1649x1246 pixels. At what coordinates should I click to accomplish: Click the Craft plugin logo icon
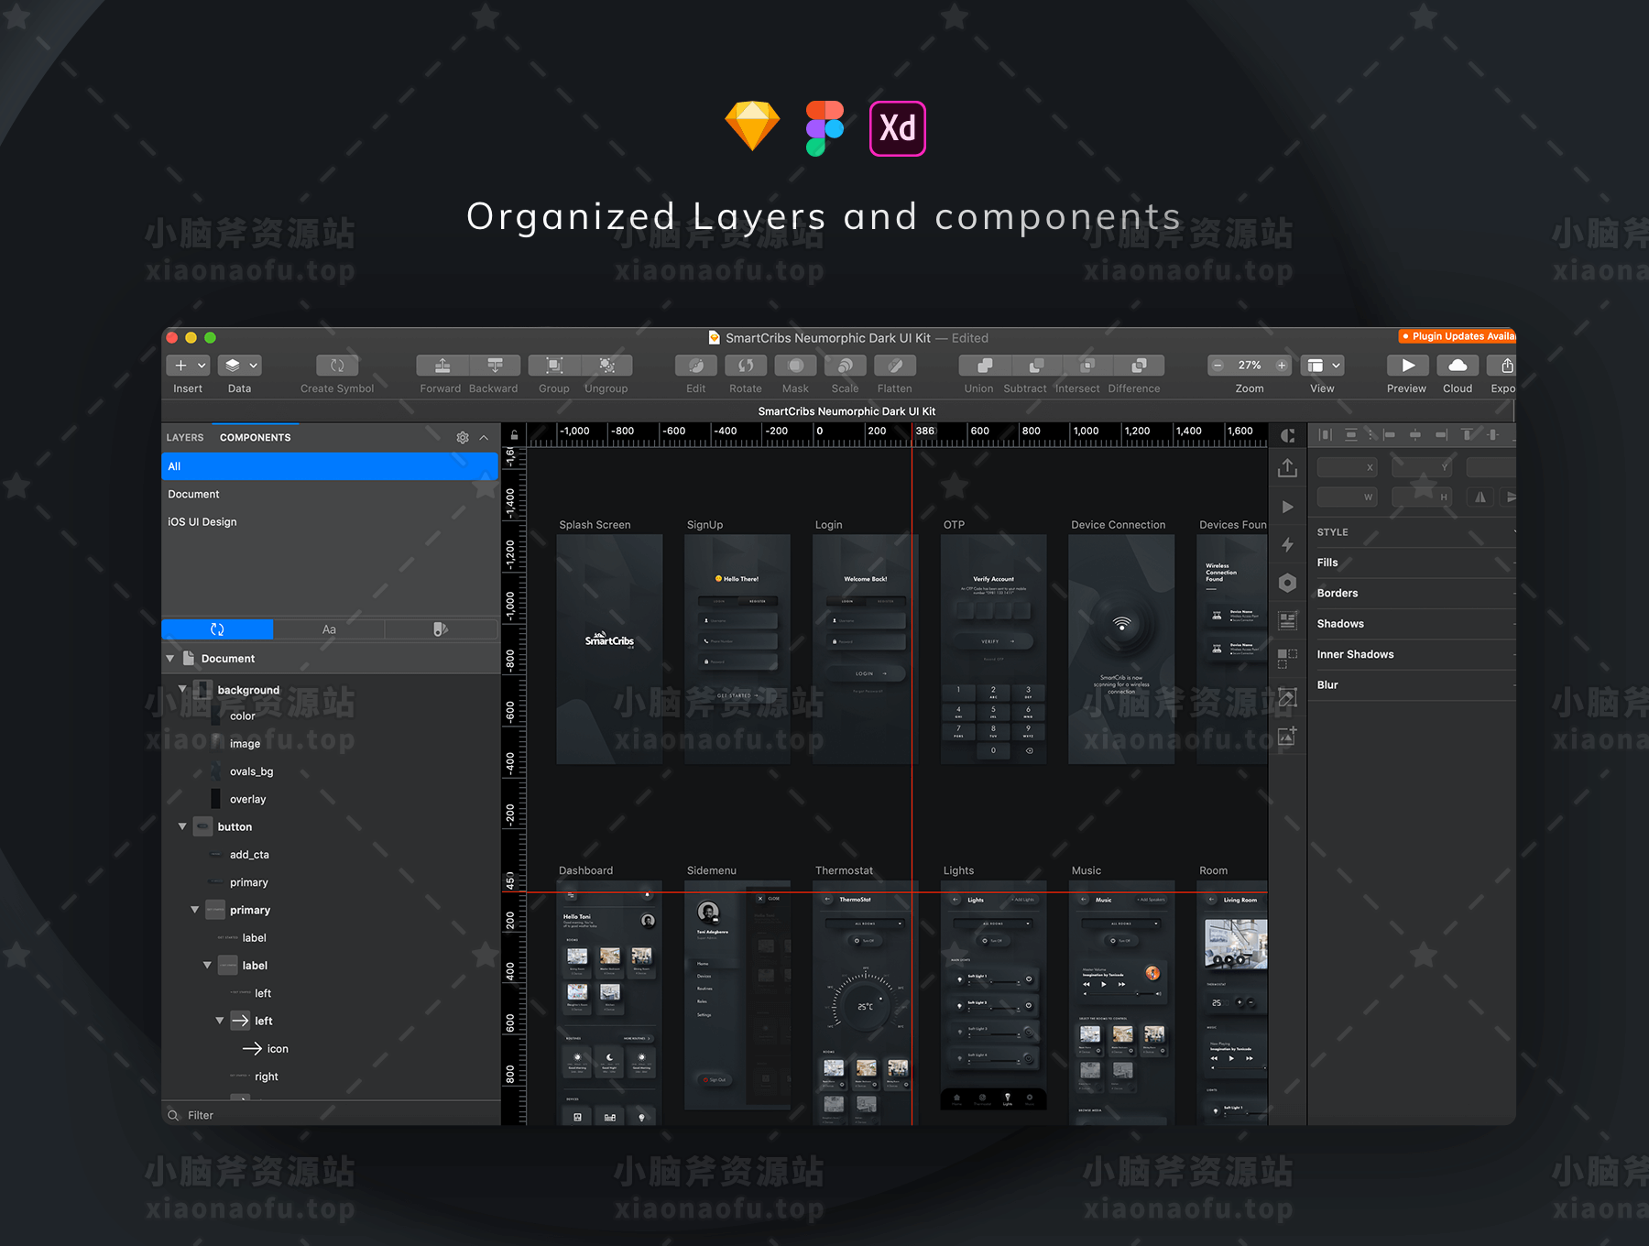point(1287,436)
